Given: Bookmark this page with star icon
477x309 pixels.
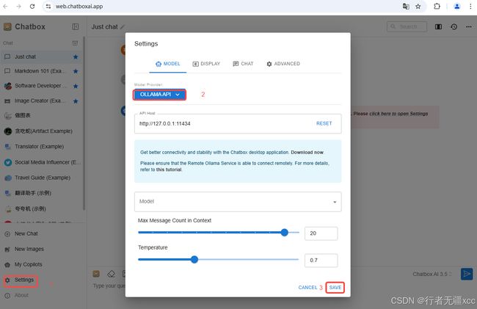Looking at the screenshot, I should coord(418,6).
